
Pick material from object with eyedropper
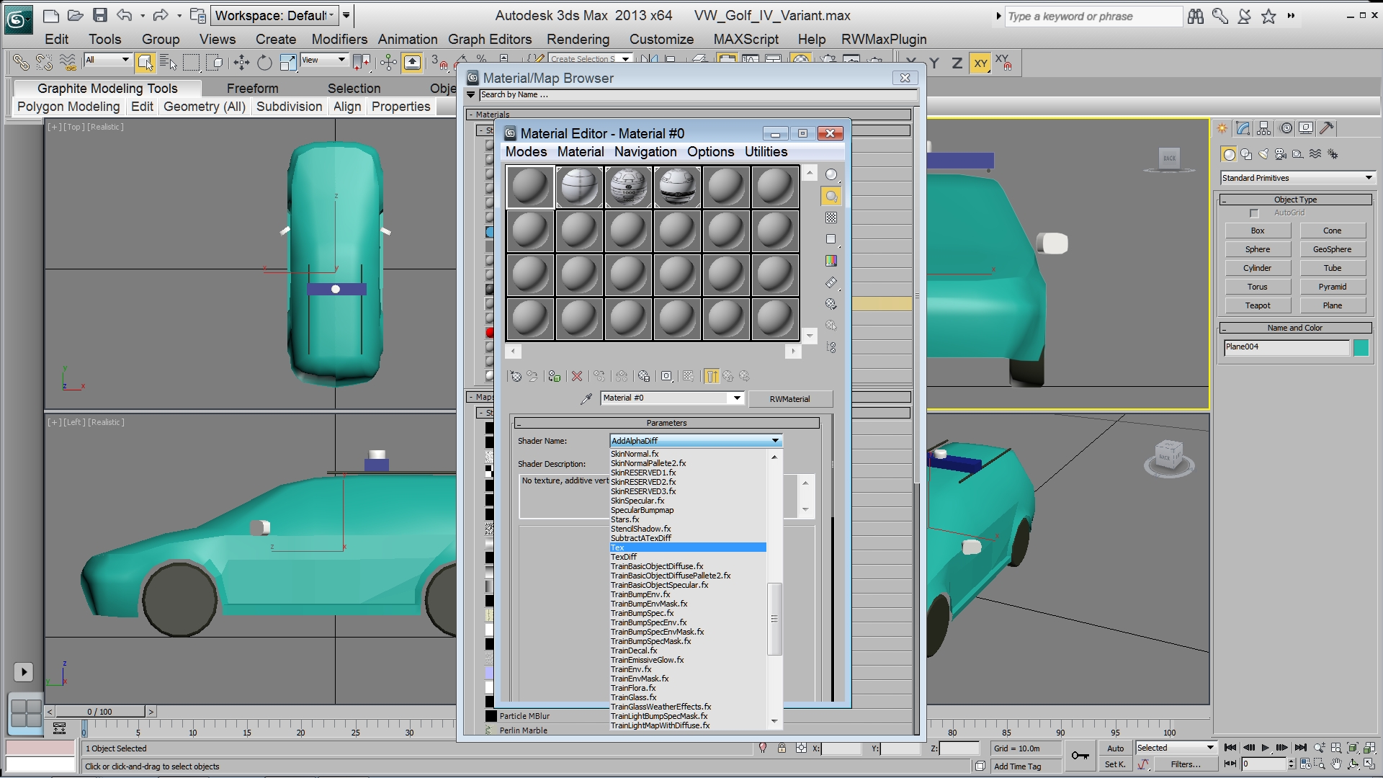click(586, 398)
